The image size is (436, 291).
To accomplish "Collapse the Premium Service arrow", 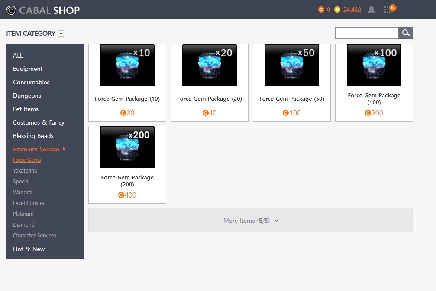I will click(64, 149).
